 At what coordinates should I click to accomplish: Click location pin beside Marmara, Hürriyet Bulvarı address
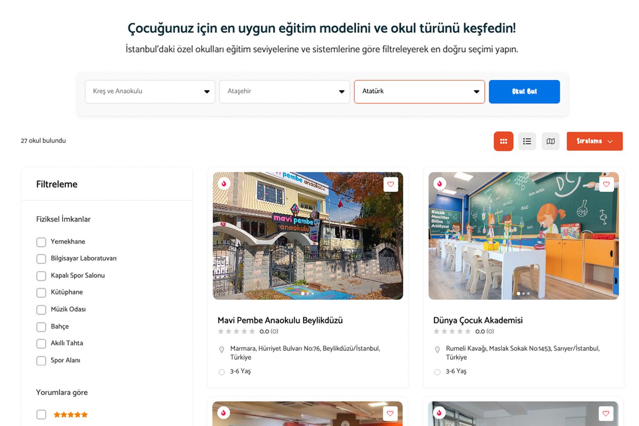[x=222, y=350]
